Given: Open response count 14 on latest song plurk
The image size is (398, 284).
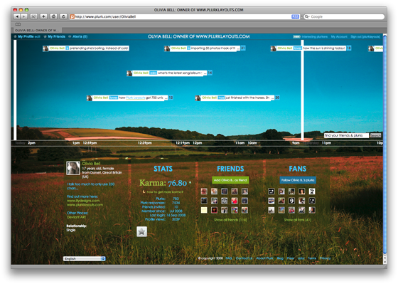Looking at the screenshot, I should 210,73.
